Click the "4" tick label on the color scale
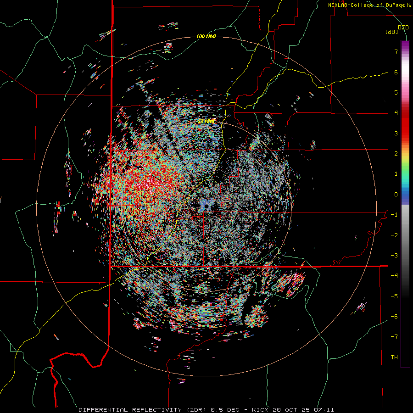Image resolution: width=413 pixels, height=413 pixels. (x=396, y=113)
